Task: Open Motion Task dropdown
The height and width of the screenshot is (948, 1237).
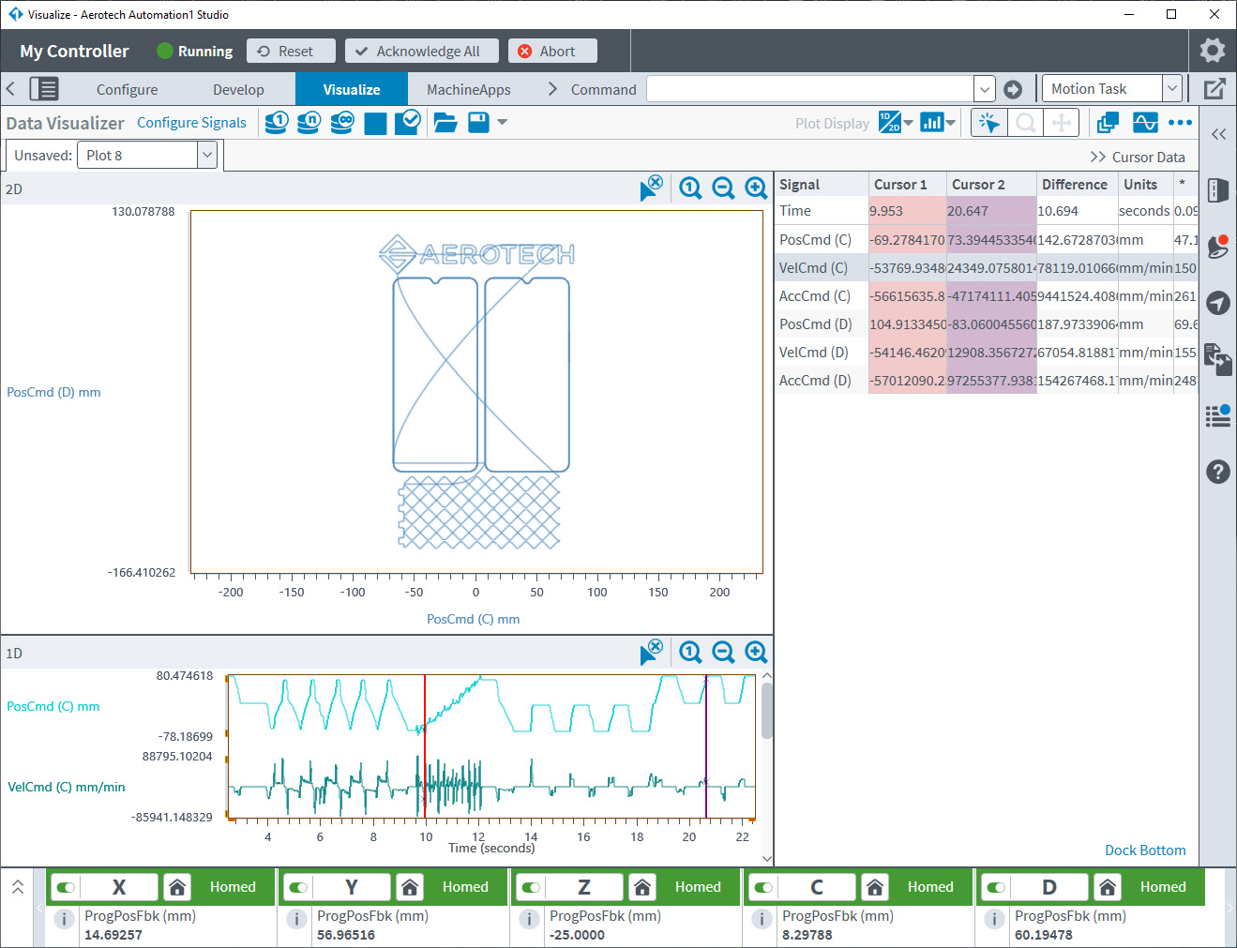Action: 1172,89
